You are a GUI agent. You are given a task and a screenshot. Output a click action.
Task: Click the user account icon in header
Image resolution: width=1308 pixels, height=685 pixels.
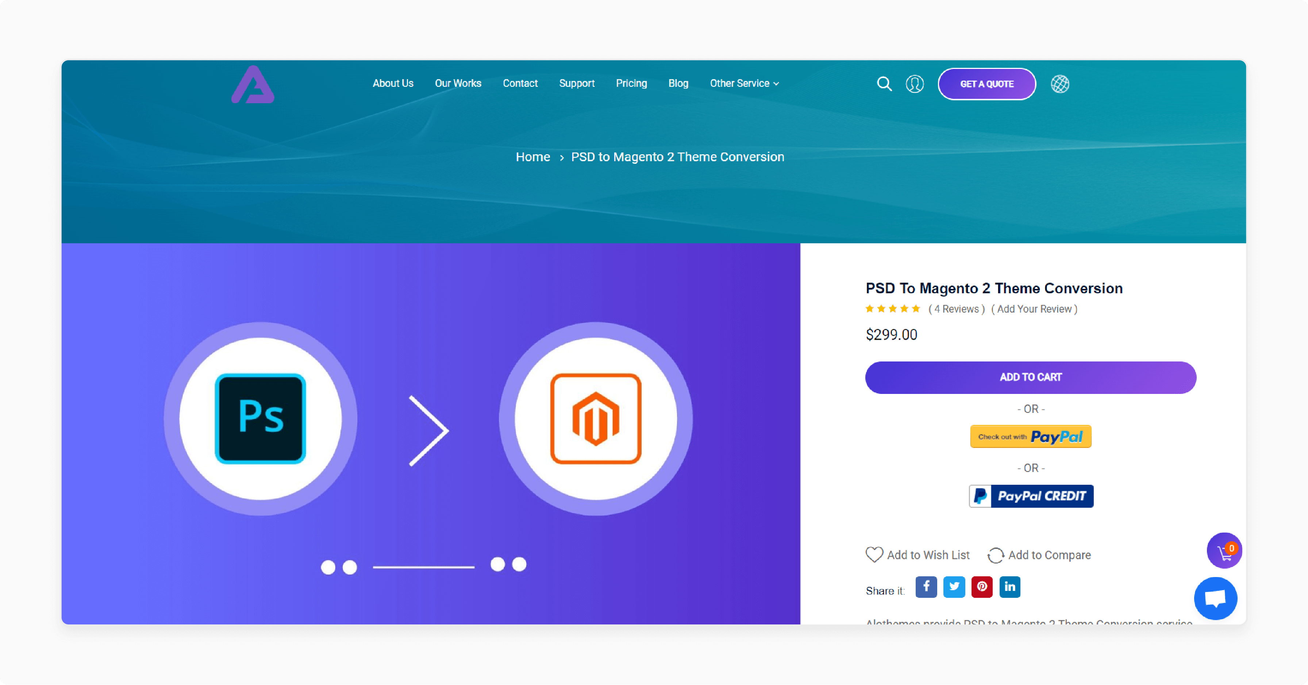[914, 84]
